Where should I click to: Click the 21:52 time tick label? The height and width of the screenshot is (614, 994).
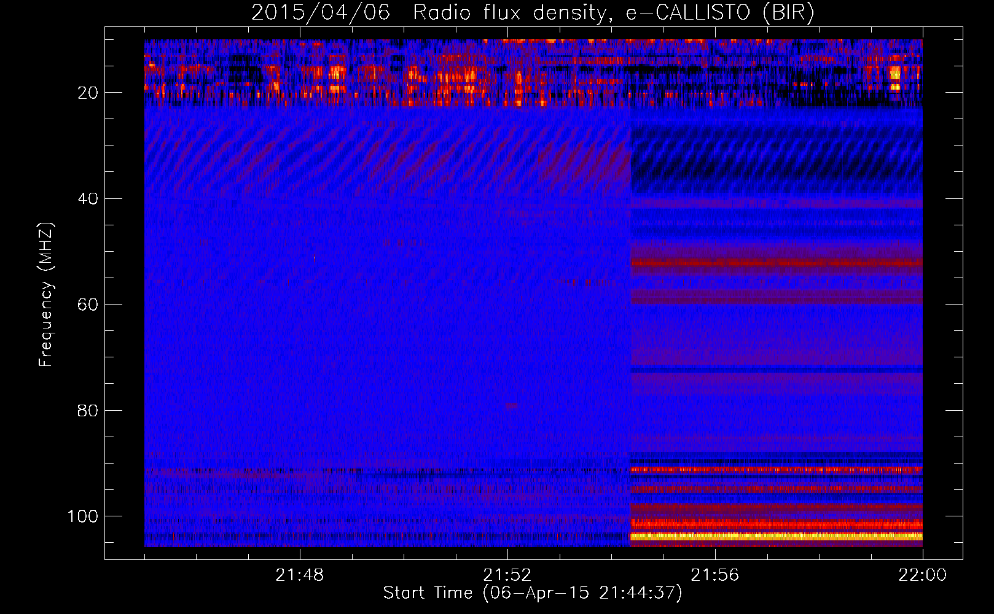[x=507, y=575]
